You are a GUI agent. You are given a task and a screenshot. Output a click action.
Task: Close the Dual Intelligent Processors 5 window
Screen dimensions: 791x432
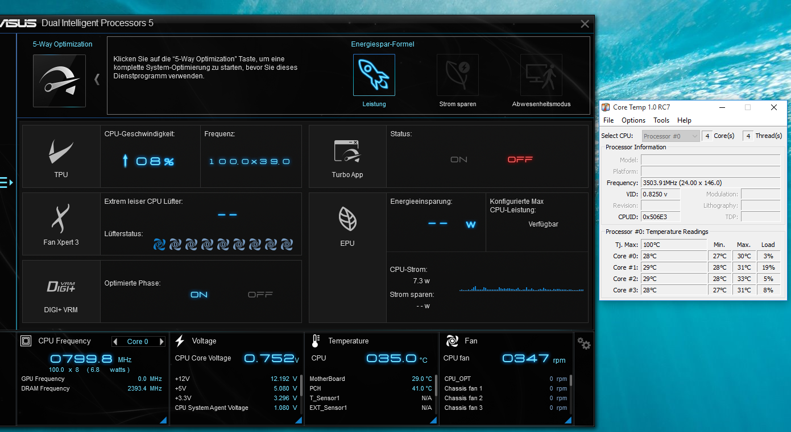(x=585, y=24)
